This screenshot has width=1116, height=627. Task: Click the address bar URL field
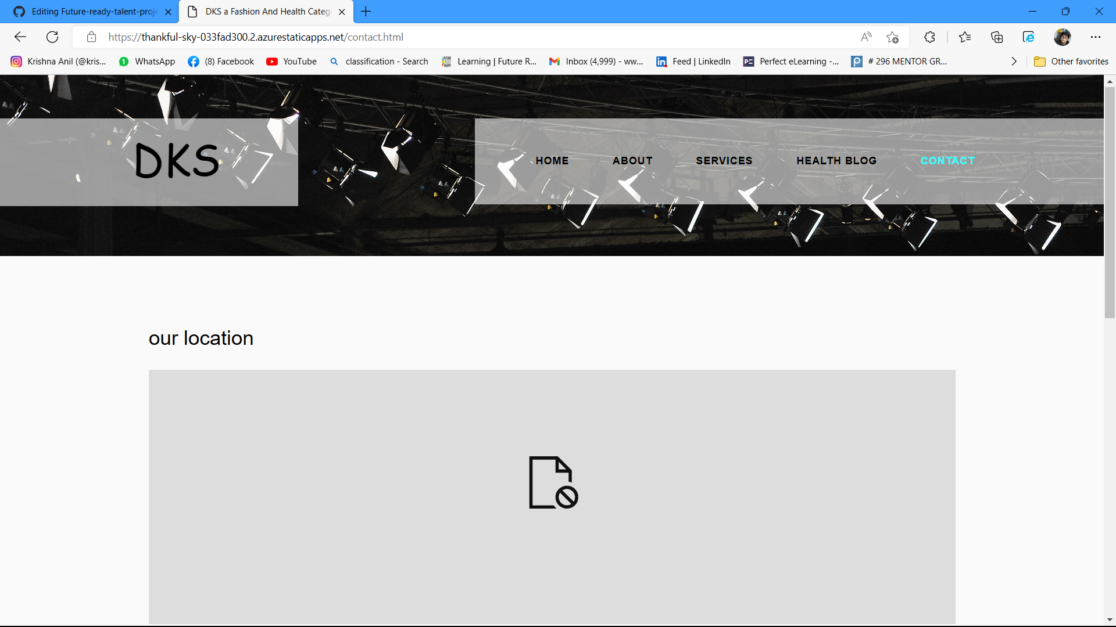(465, 37)
